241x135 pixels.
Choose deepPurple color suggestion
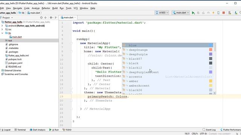point(168,54)
